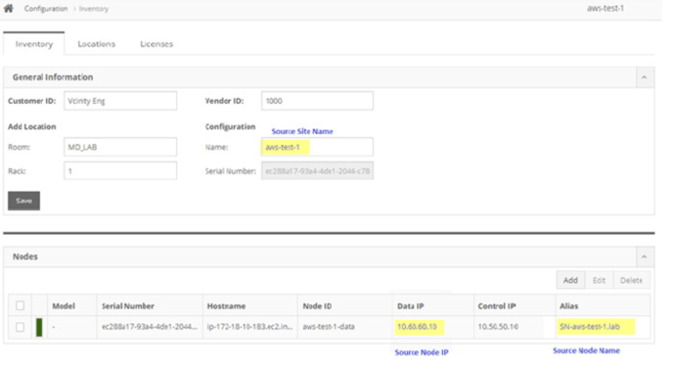Click the Save button
Viewport: 673px width, 371px height.
tap(24, 201)
